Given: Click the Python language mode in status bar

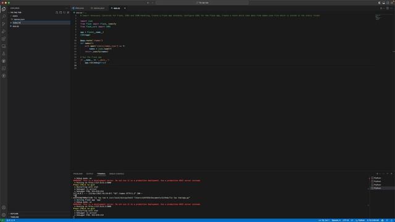Looking at the screenshot, I should tap(360, 220).
